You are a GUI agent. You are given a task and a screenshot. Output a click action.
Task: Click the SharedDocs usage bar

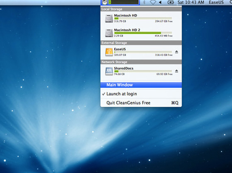pyautogui.click(x=143, y=71)
